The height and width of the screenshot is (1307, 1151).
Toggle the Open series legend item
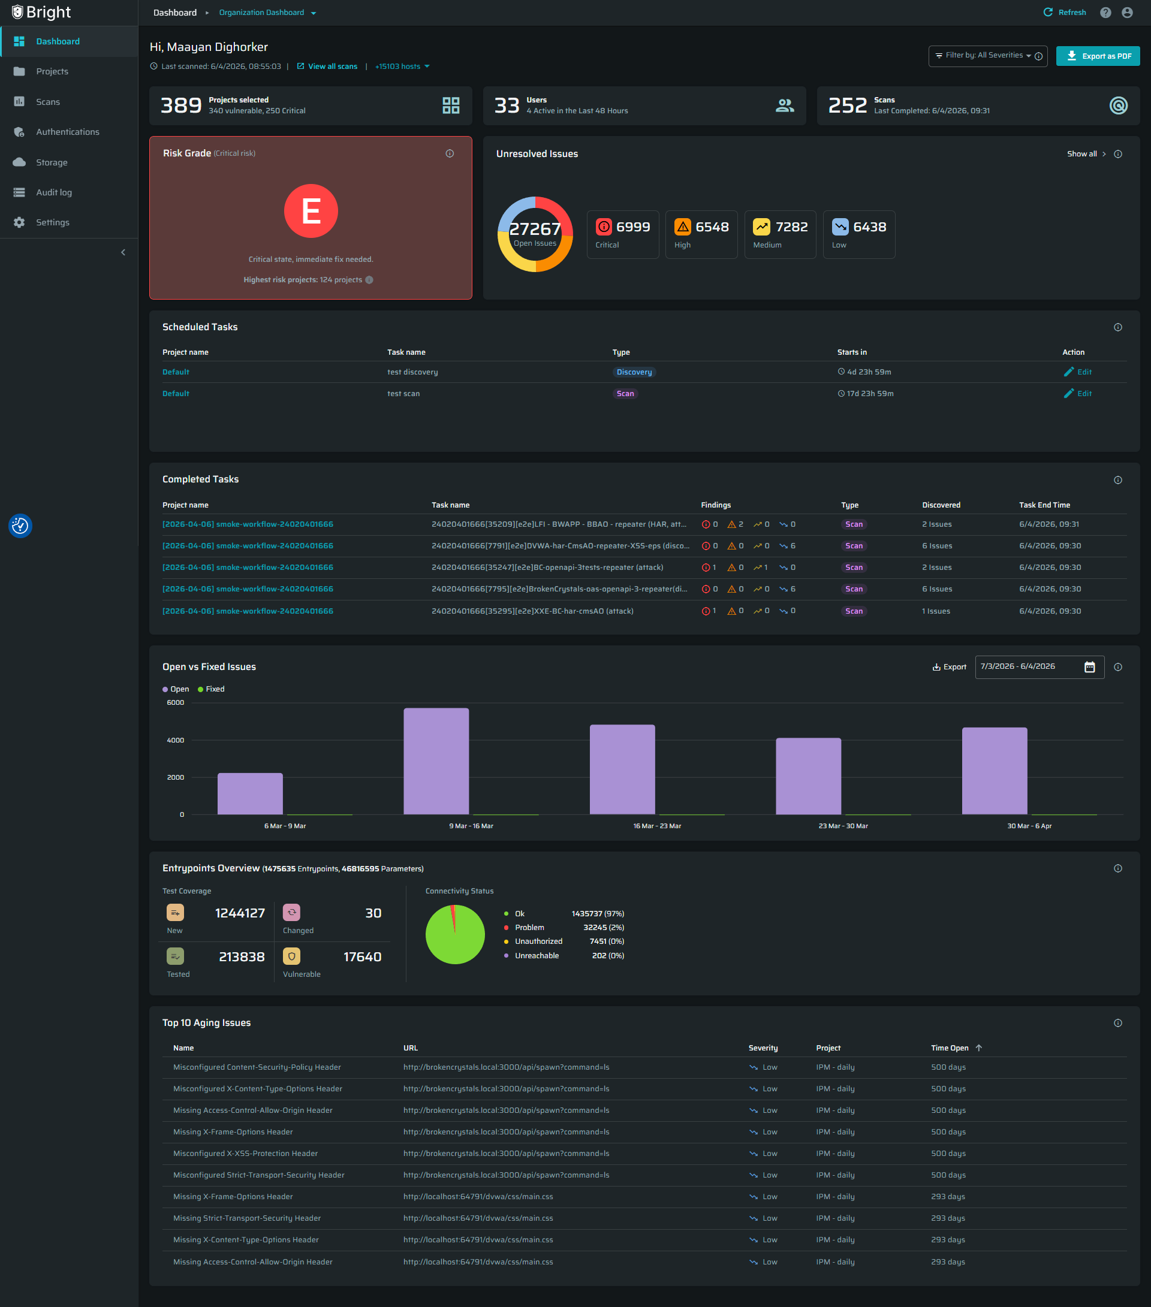tap(176, 689)
